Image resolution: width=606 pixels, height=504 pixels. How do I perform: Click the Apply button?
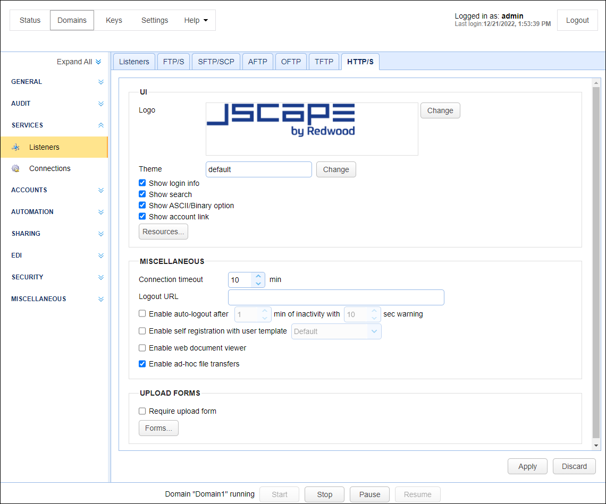point(527,466)
